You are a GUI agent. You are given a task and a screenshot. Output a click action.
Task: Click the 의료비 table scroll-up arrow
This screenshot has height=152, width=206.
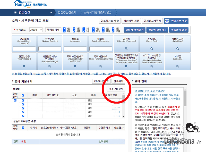[x=124, y=94]
